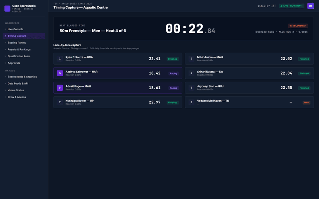319x199 pixels.
Task: Click 50m Freestyle — Men heat title
Action: tap(93, 31)
